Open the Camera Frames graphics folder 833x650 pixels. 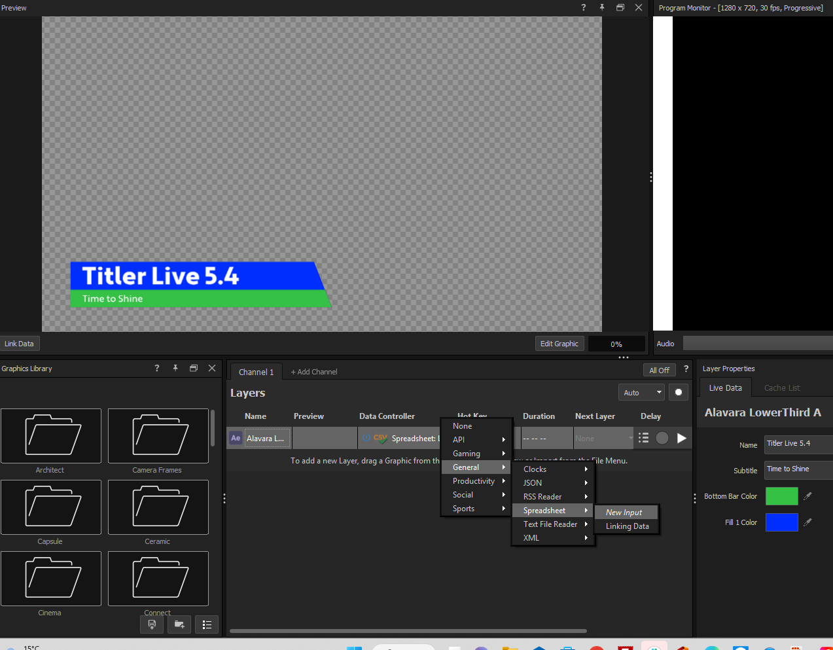coord(158,436)
